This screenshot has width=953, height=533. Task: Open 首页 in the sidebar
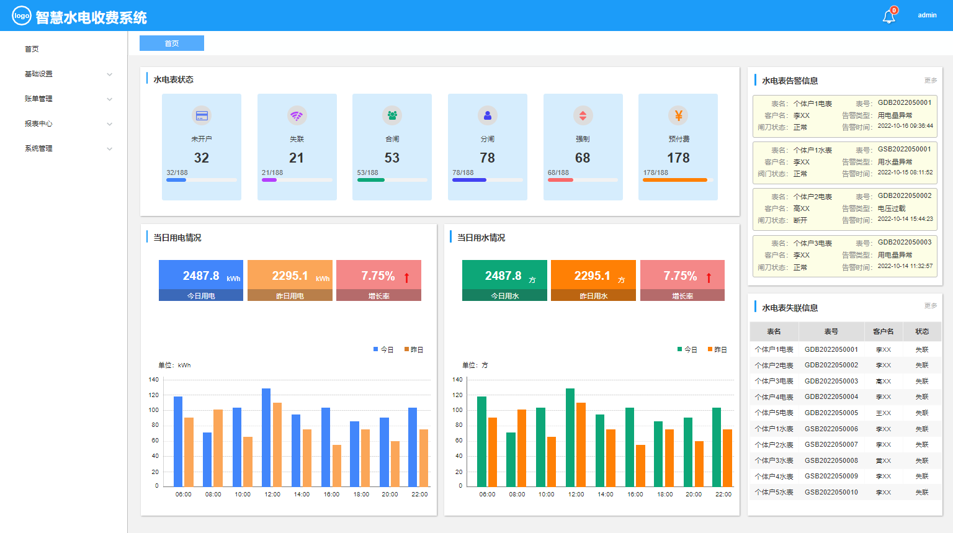[32, 49]
